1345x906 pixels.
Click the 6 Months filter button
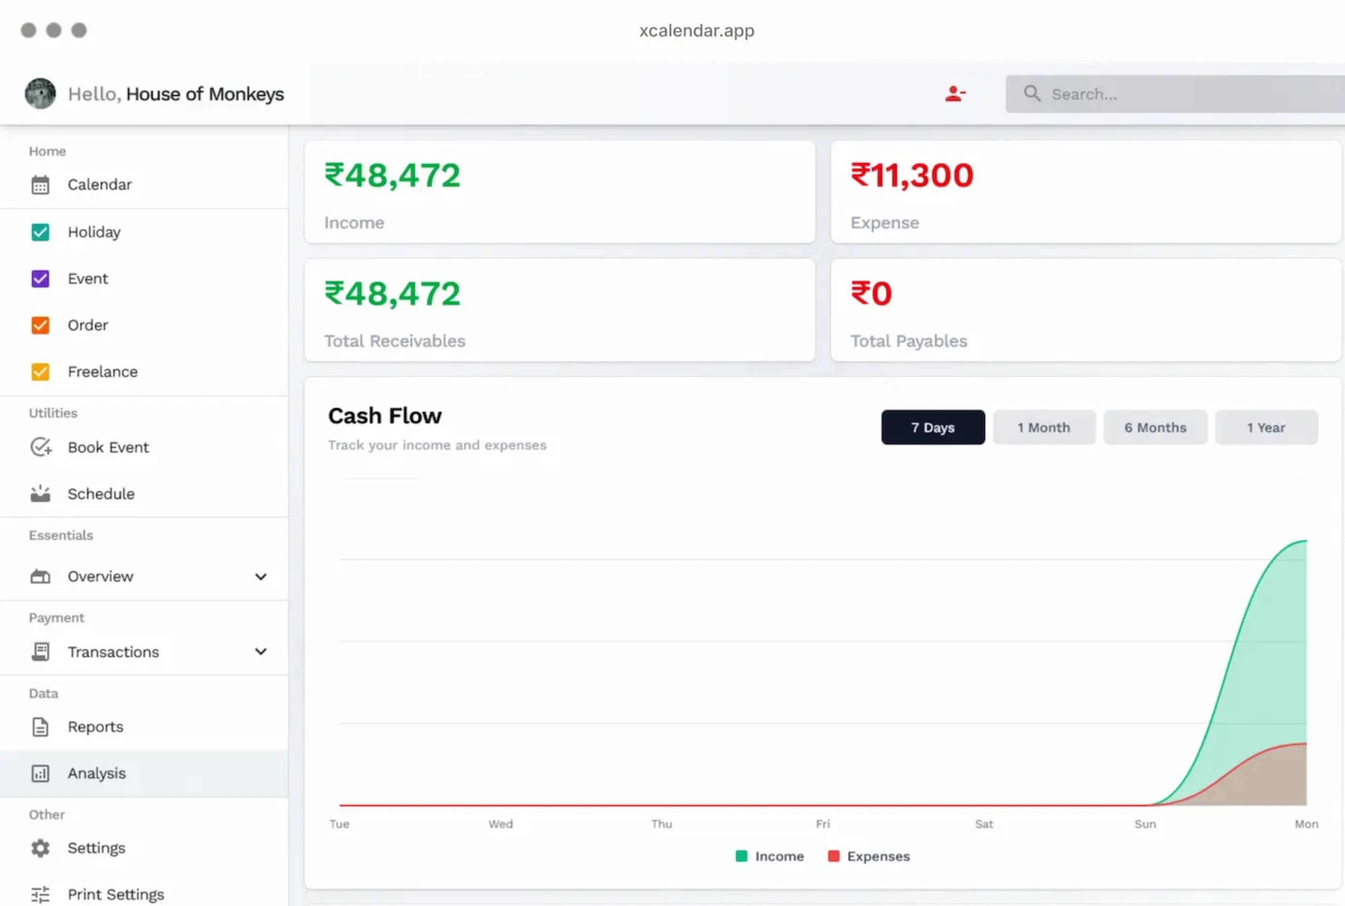point(1155,427)
